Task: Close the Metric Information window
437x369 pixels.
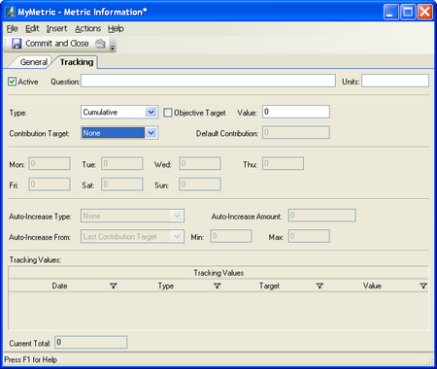Action: tap(425, 13)
